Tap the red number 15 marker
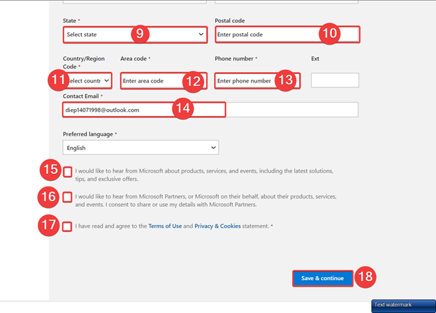Image resolution: width=436 pixels, height=313 pixels. click(49, 170)
